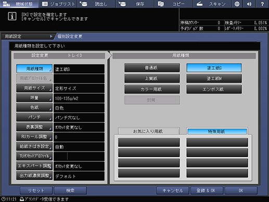Click the 読出し recall icon tab

[96, 4]
